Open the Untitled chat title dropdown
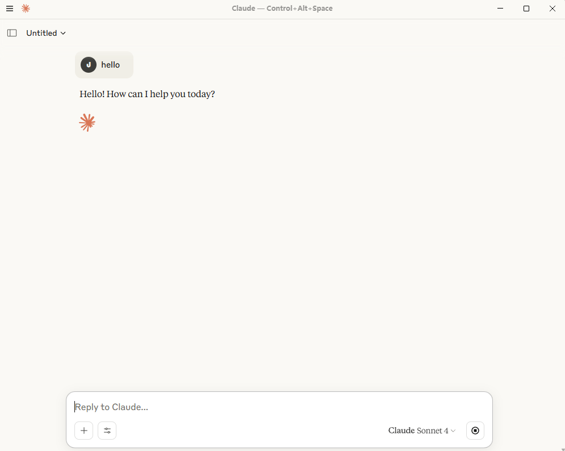Screen dimensions: 565x451 coord(46,33)
